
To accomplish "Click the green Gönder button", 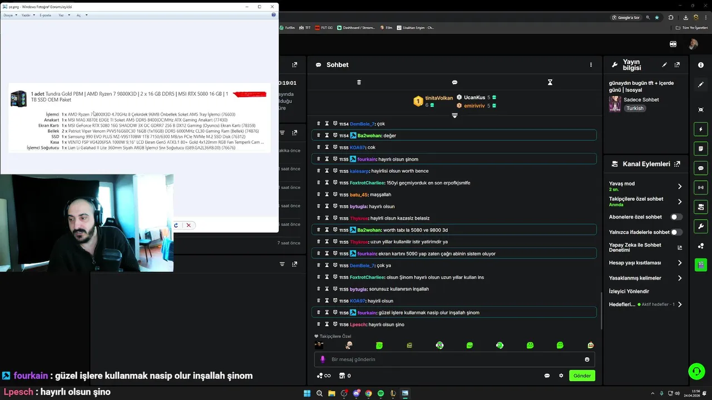I will (x=582, y=376).
